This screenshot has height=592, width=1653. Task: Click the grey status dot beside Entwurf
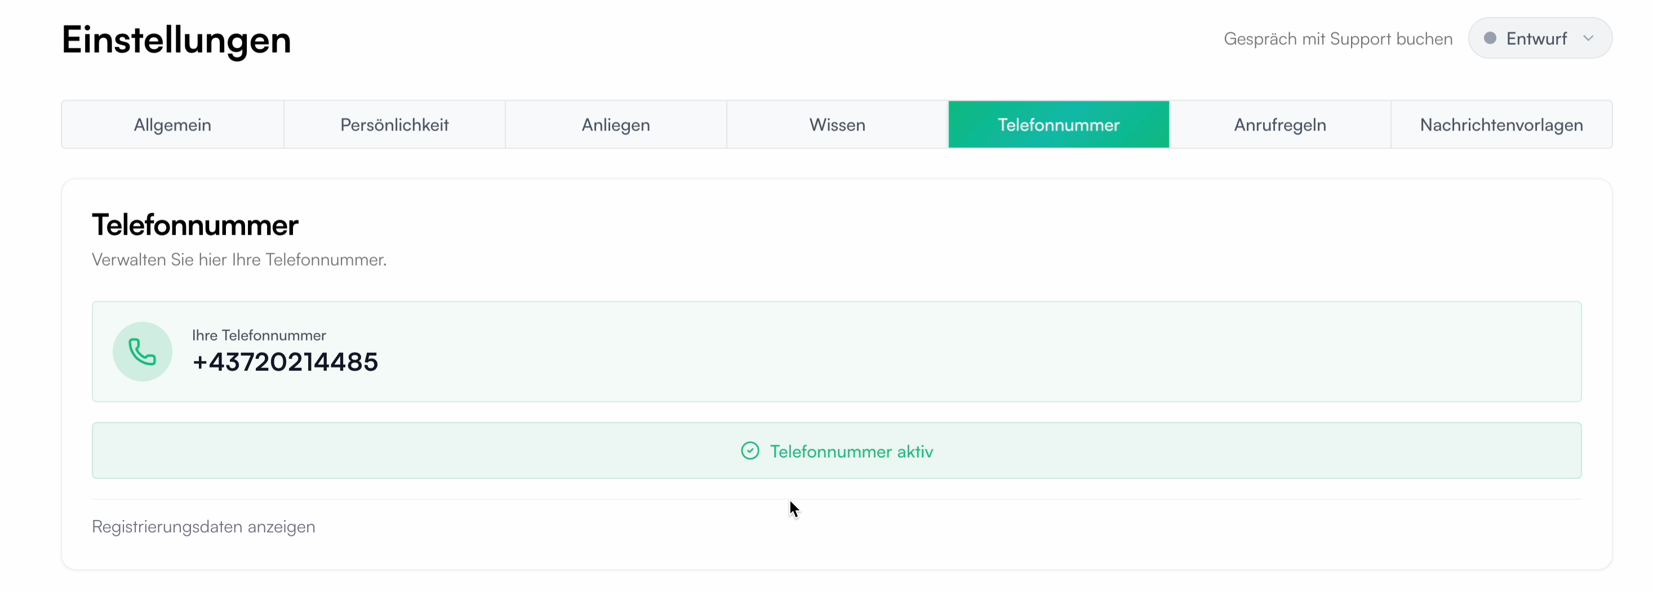pyautogui.click(x=1490, y=38)
